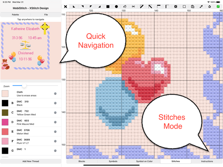Select the DMC 310 Black swatch
Image resolution: width=223 pixels, height=167 pixels.
point(5,103)
